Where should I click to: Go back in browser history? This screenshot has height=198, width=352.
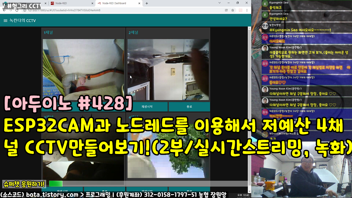pos(4,10)
